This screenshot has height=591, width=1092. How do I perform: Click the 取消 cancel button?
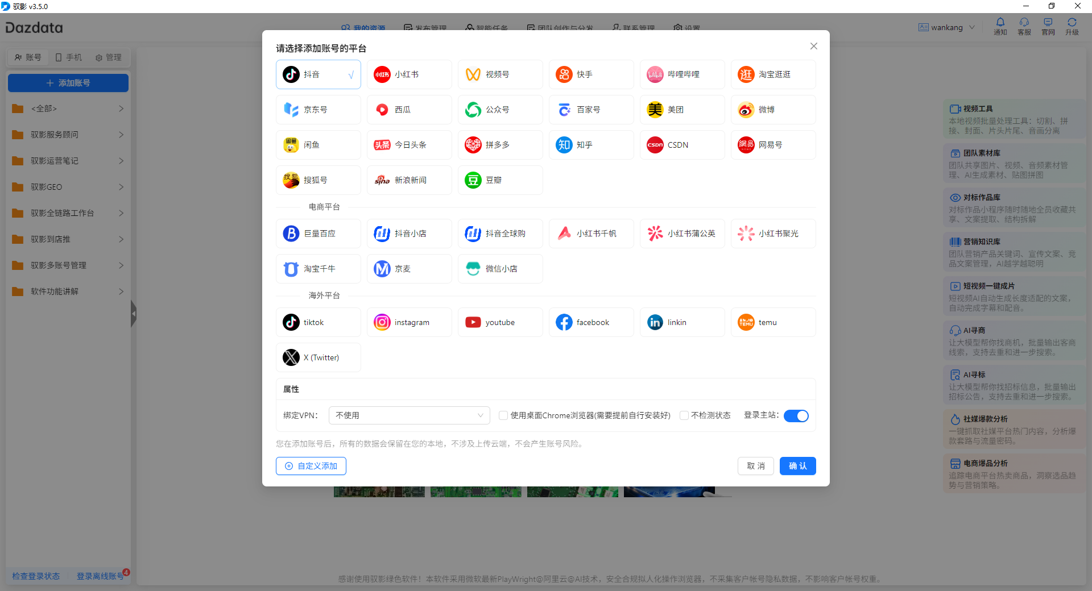[756, 466]
